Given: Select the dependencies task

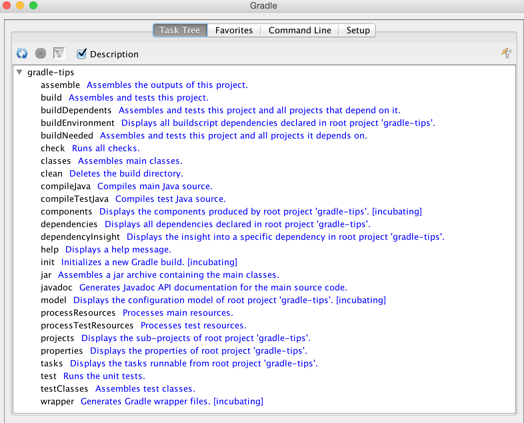Looking at the screenshot, I should pos(205,224).
